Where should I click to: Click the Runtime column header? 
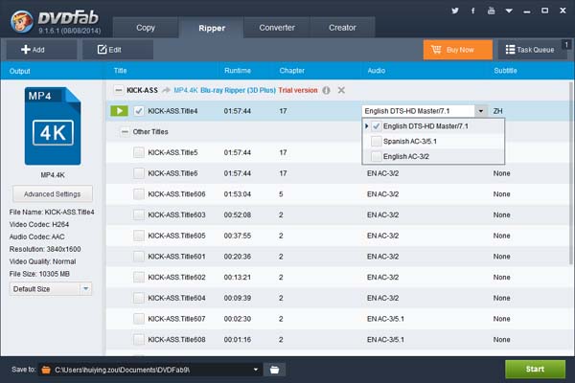tap(238, 70)
